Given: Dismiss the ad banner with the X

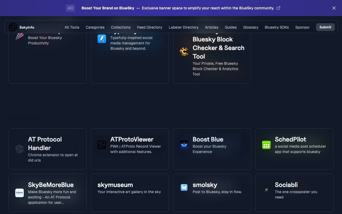Looking at the screenshot, I should point(334,8).
